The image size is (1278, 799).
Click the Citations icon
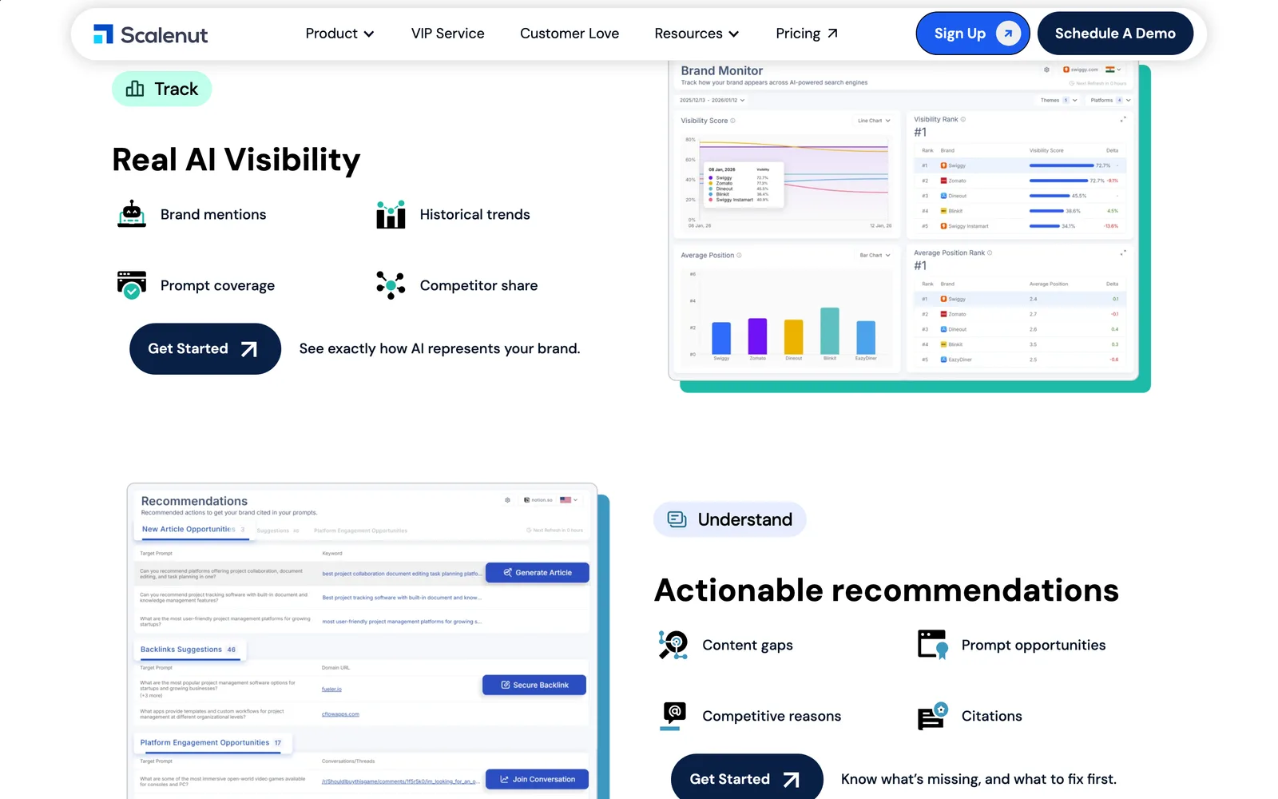click(x=932, y=716)
